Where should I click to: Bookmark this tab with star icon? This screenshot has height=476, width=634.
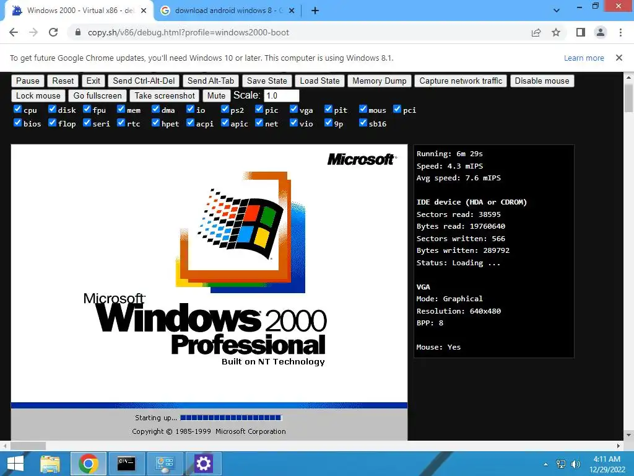556,32
